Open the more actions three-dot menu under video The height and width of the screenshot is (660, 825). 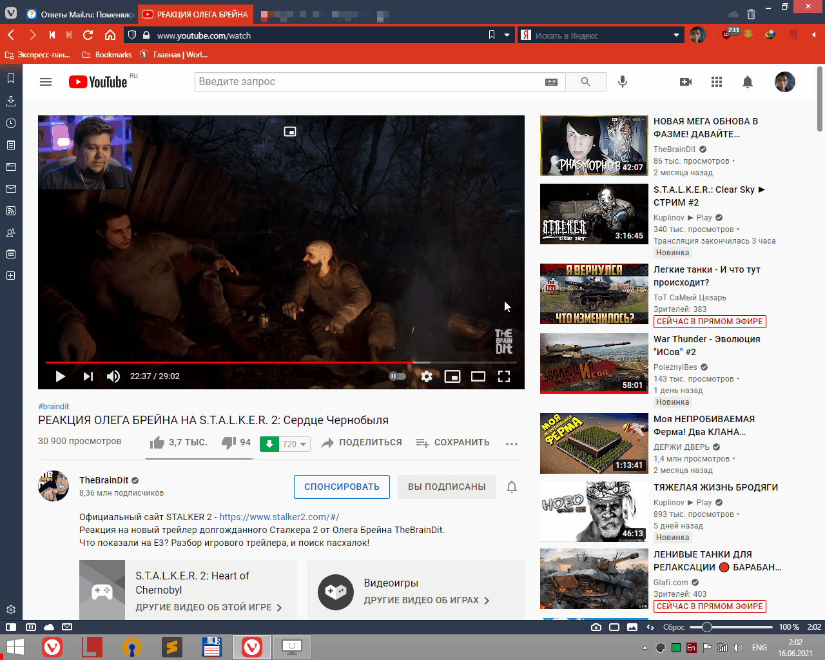pos(512,443)
